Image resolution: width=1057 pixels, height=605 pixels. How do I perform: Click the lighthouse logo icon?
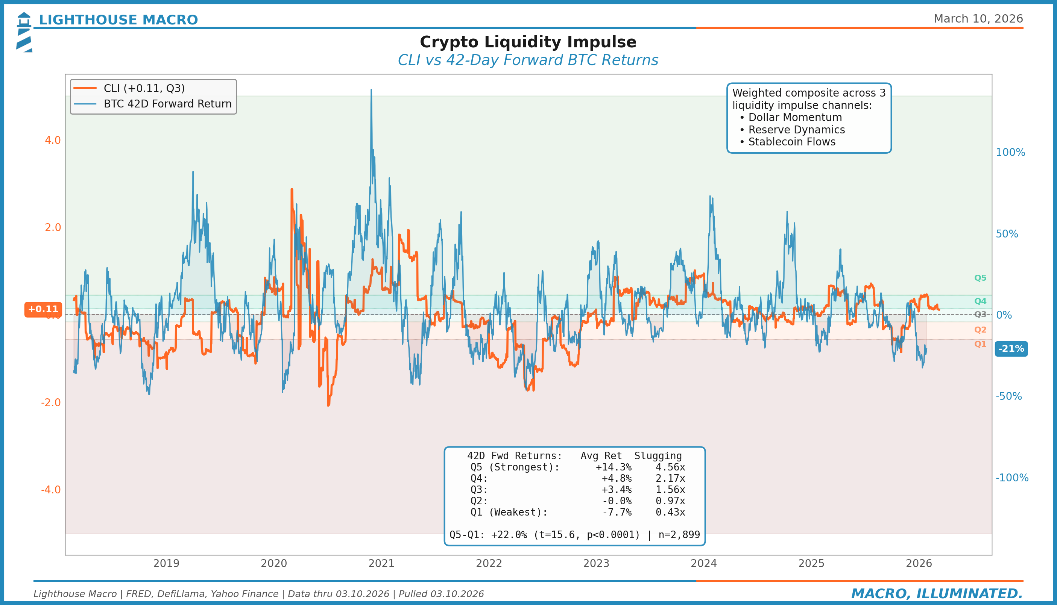[x=24, y=32]
